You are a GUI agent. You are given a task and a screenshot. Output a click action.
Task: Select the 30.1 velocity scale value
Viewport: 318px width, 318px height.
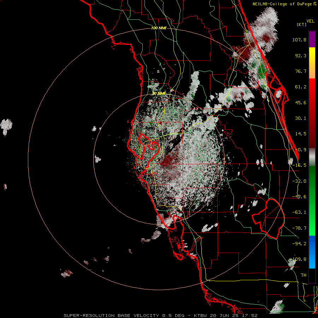click(x=301, y=118)
